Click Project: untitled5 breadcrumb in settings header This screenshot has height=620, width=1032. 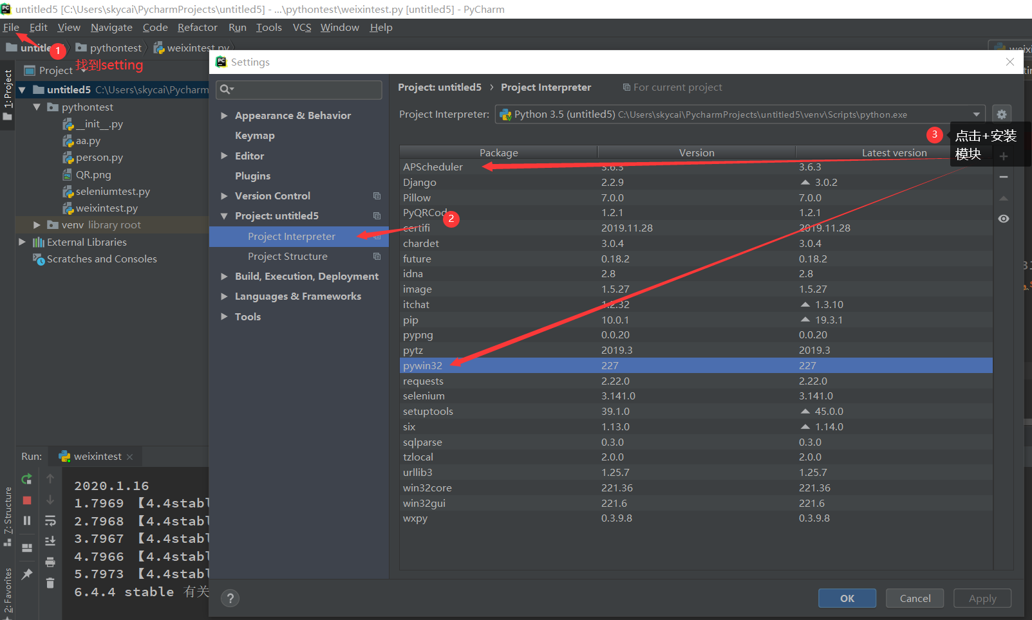[440, 87]
